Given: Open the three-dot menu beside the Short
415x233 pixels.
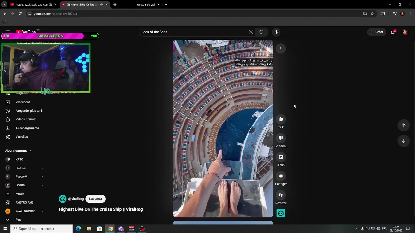Looking at the screenshot, I should pos(281,49).
